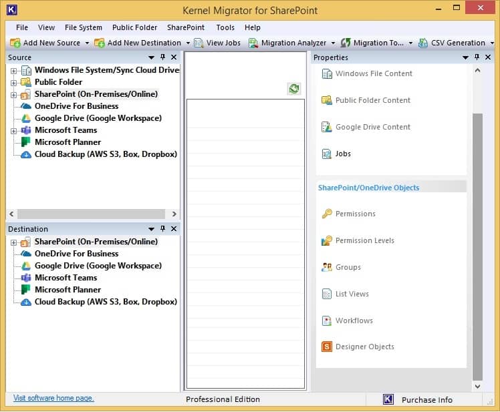Viewport: 500px width, 412px height.
Task: Open the SharePoint menu
Action: pyautogui.click(x=186, y=27)
